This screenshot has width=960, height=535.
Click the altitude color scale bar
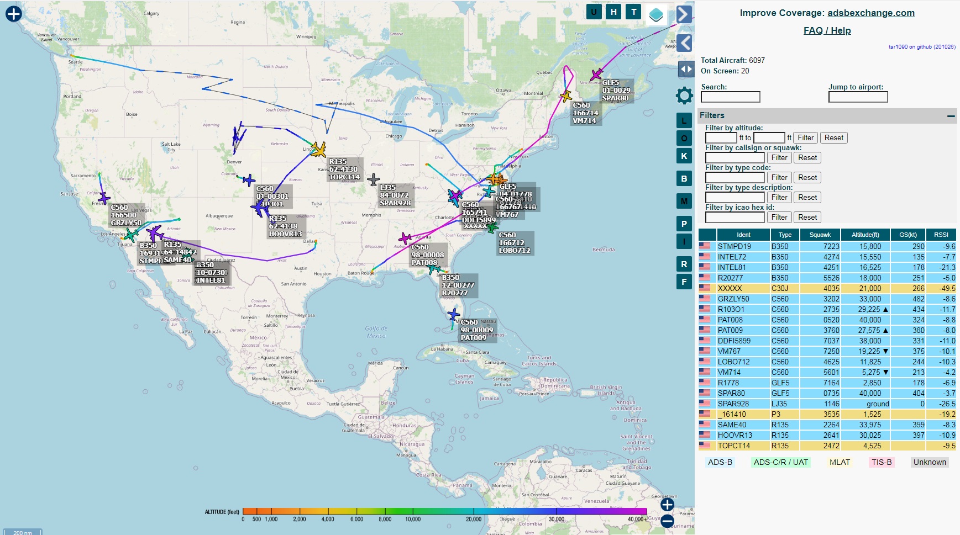click(444, 512)
